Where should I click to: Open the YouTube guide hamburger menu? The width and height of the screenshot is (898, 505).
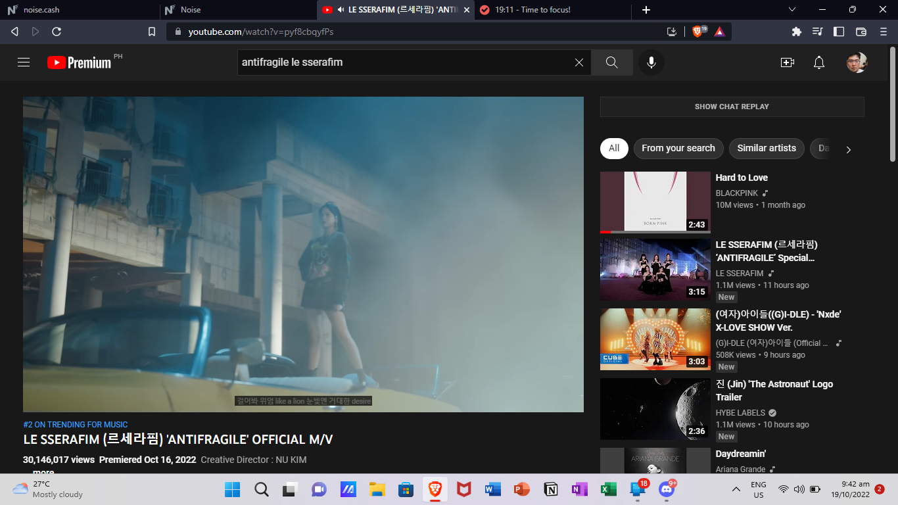(24, 62)
